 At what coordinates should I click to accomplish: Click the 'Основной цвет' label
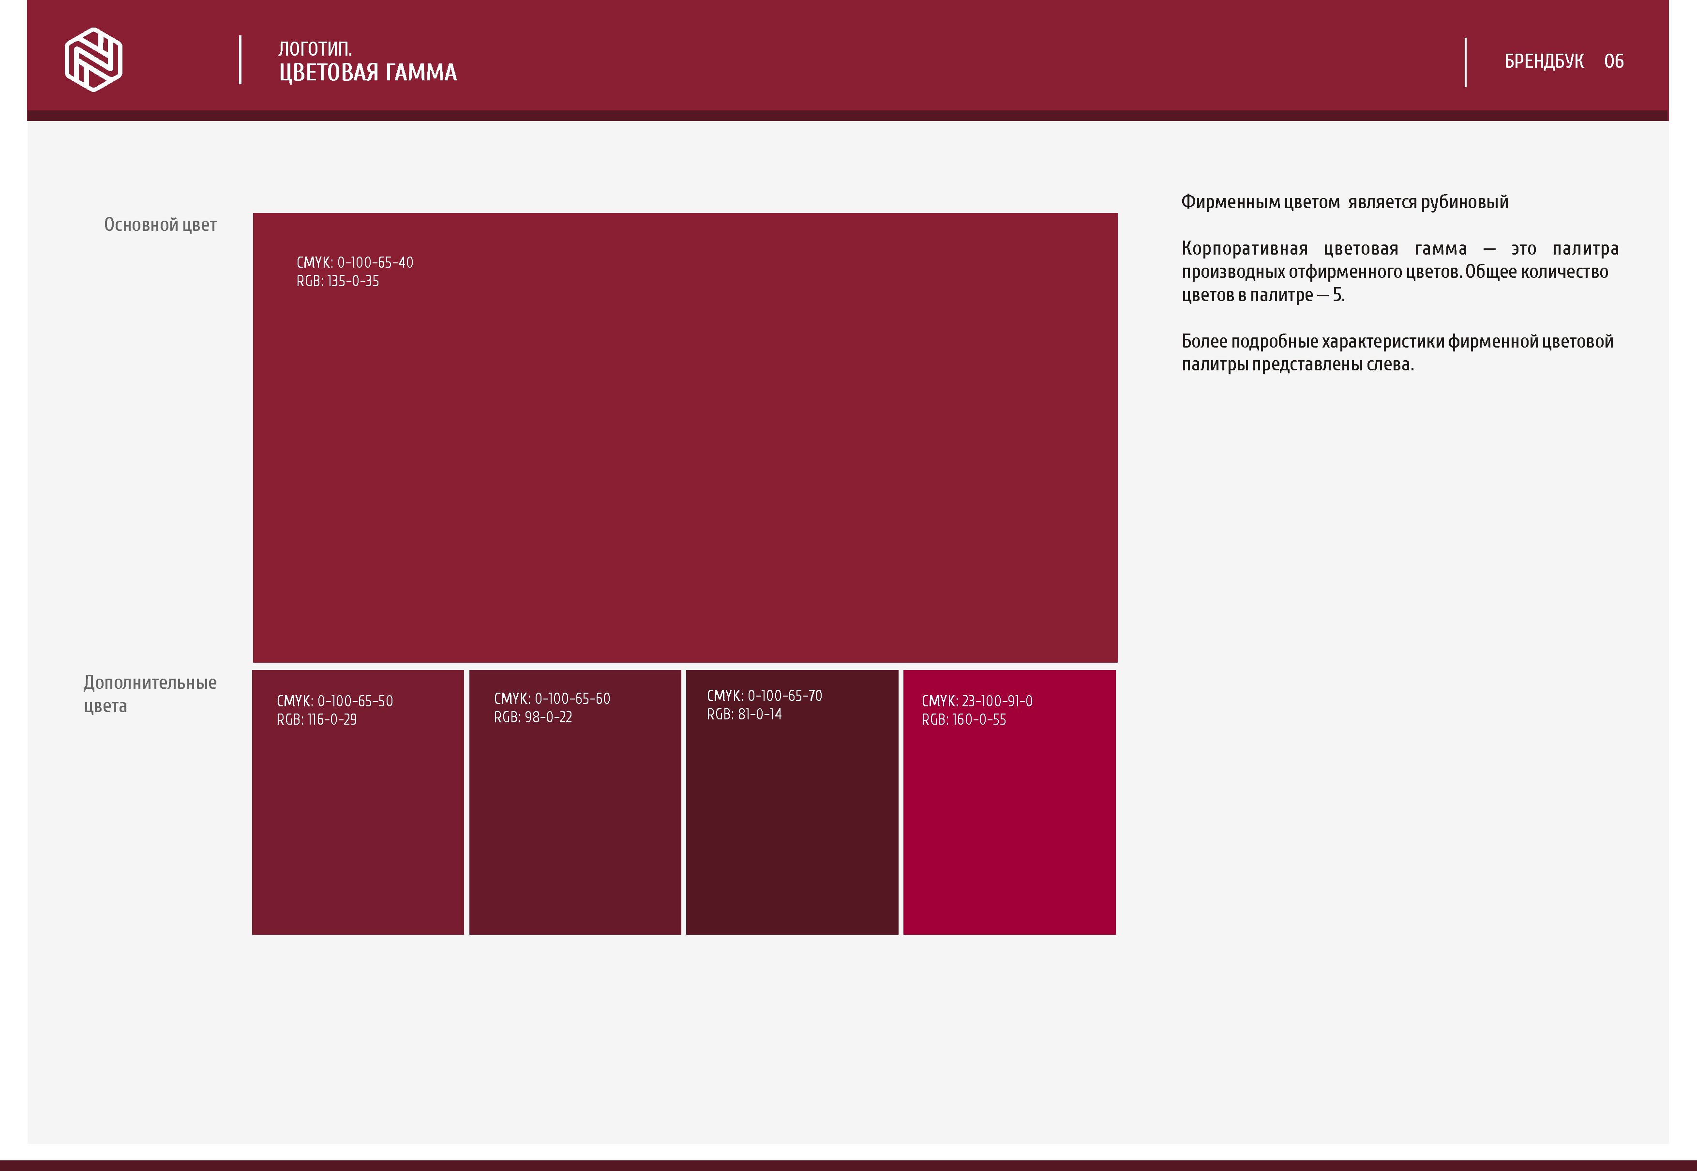160,225
